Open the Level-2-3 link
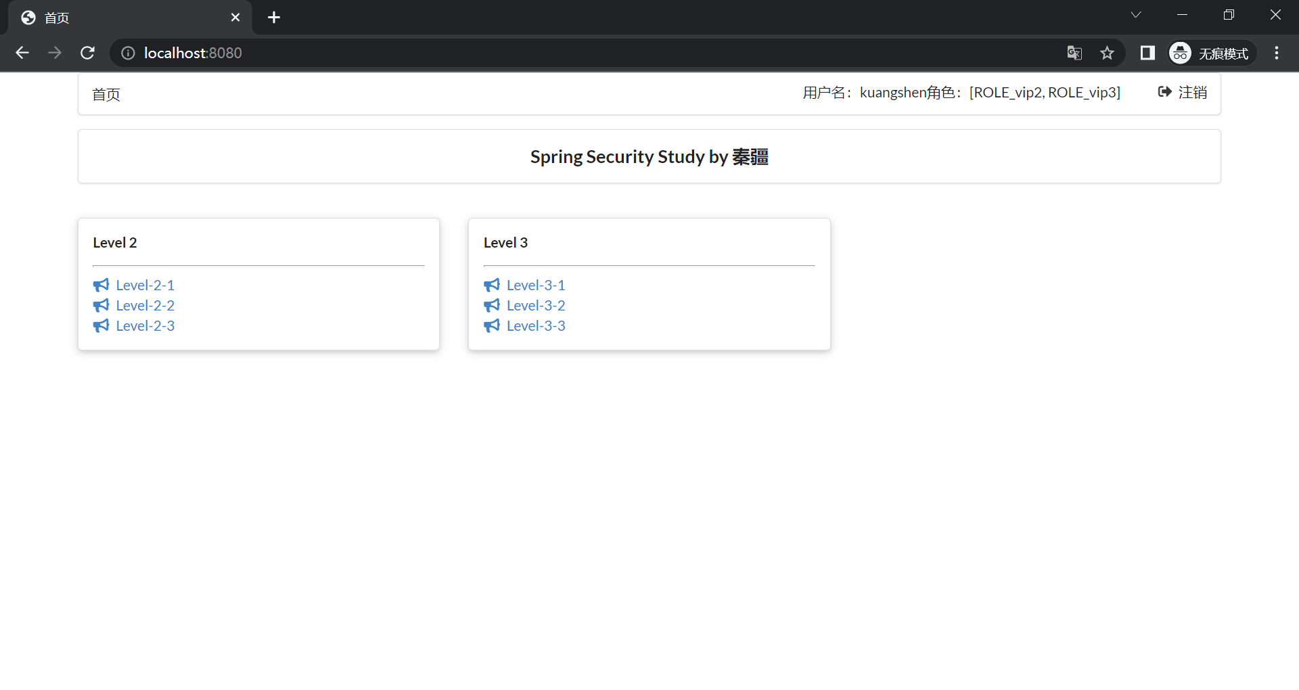The height and width of the screenshot is (690, 1299). [x=145, y=326]
